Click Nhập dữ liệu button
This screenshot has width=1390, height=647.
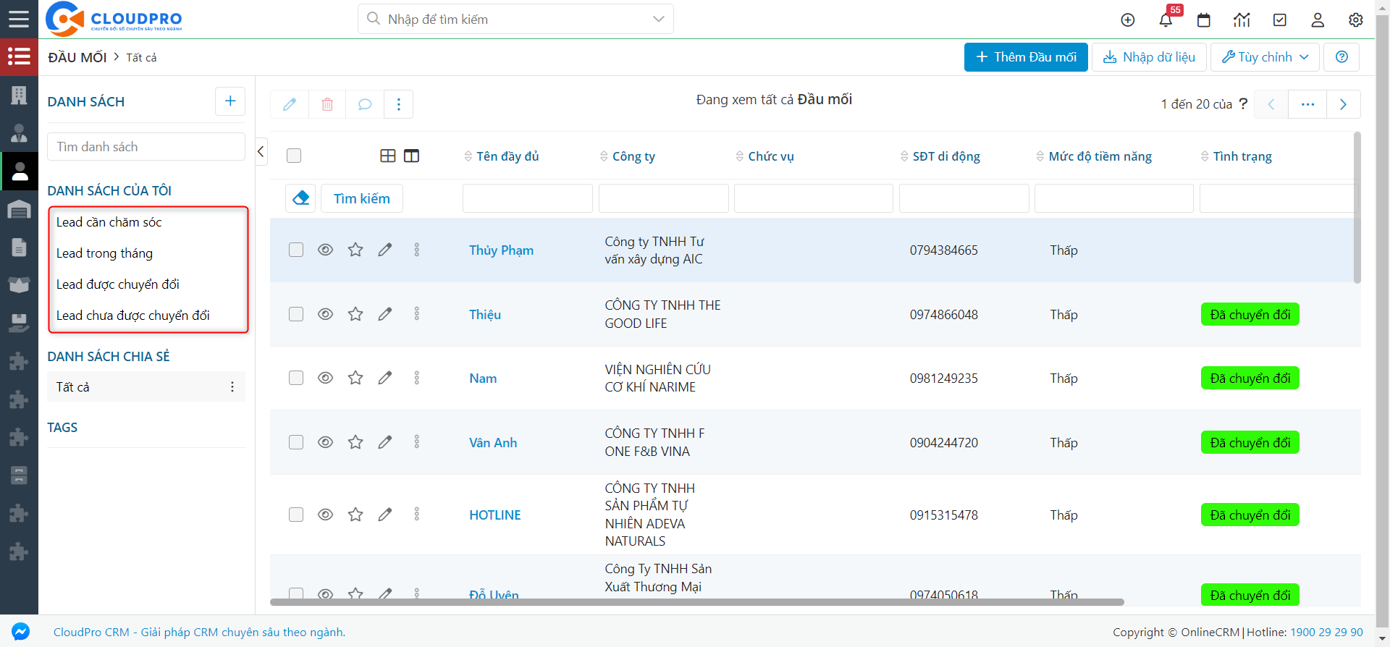coord(1149,57)
